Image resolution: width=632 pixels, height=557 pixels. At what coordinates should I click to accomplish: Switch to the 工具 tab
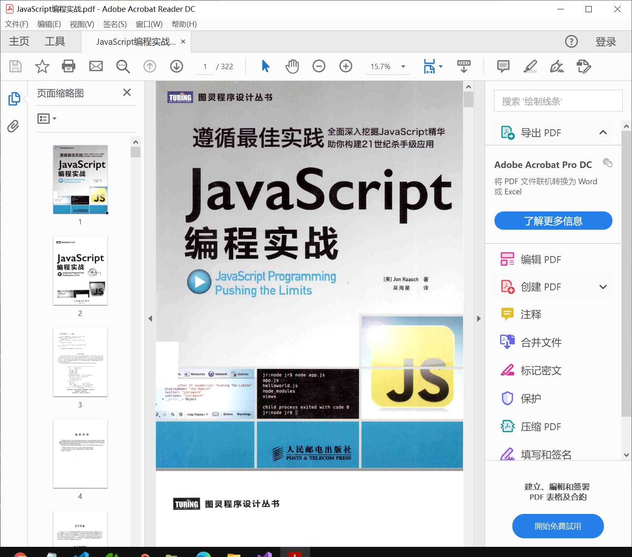(x=55, y=41)
